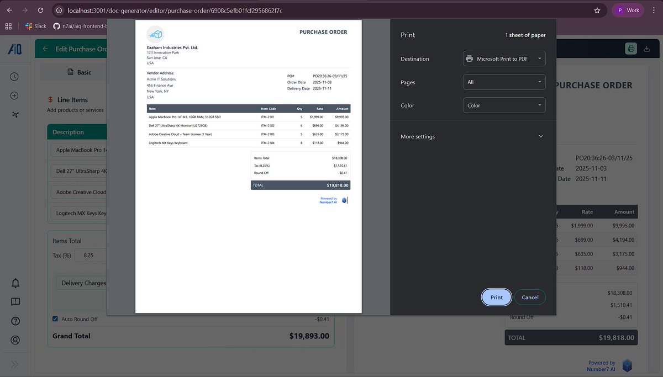Click "$19,818.00" total in preview
The image size is (663, 377).
(x=337, y=185)
